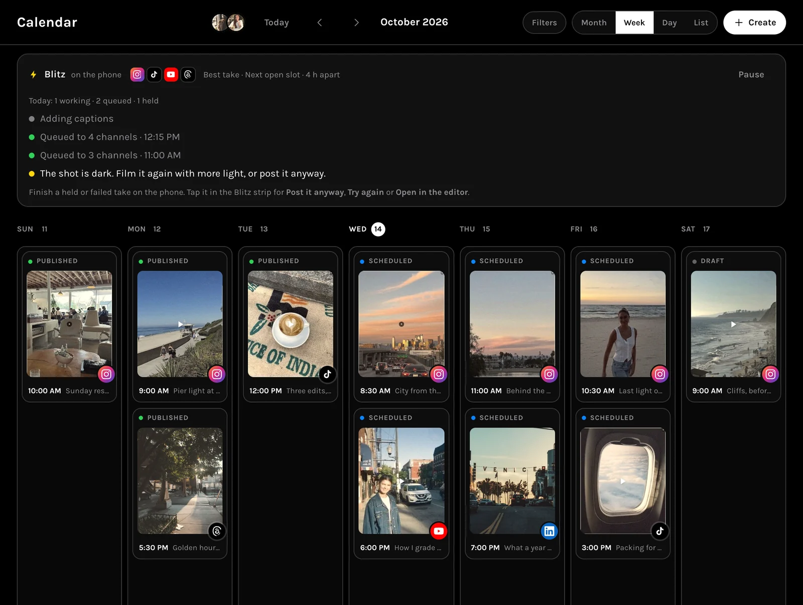Pause Blitz
This screenshot has height=605, width=803.
(751, 75)
